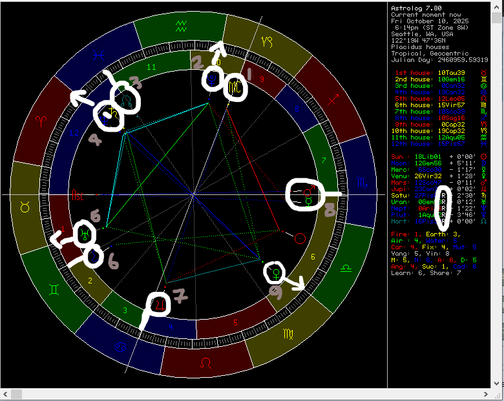Click the red Asc label on the horizon

78,194
